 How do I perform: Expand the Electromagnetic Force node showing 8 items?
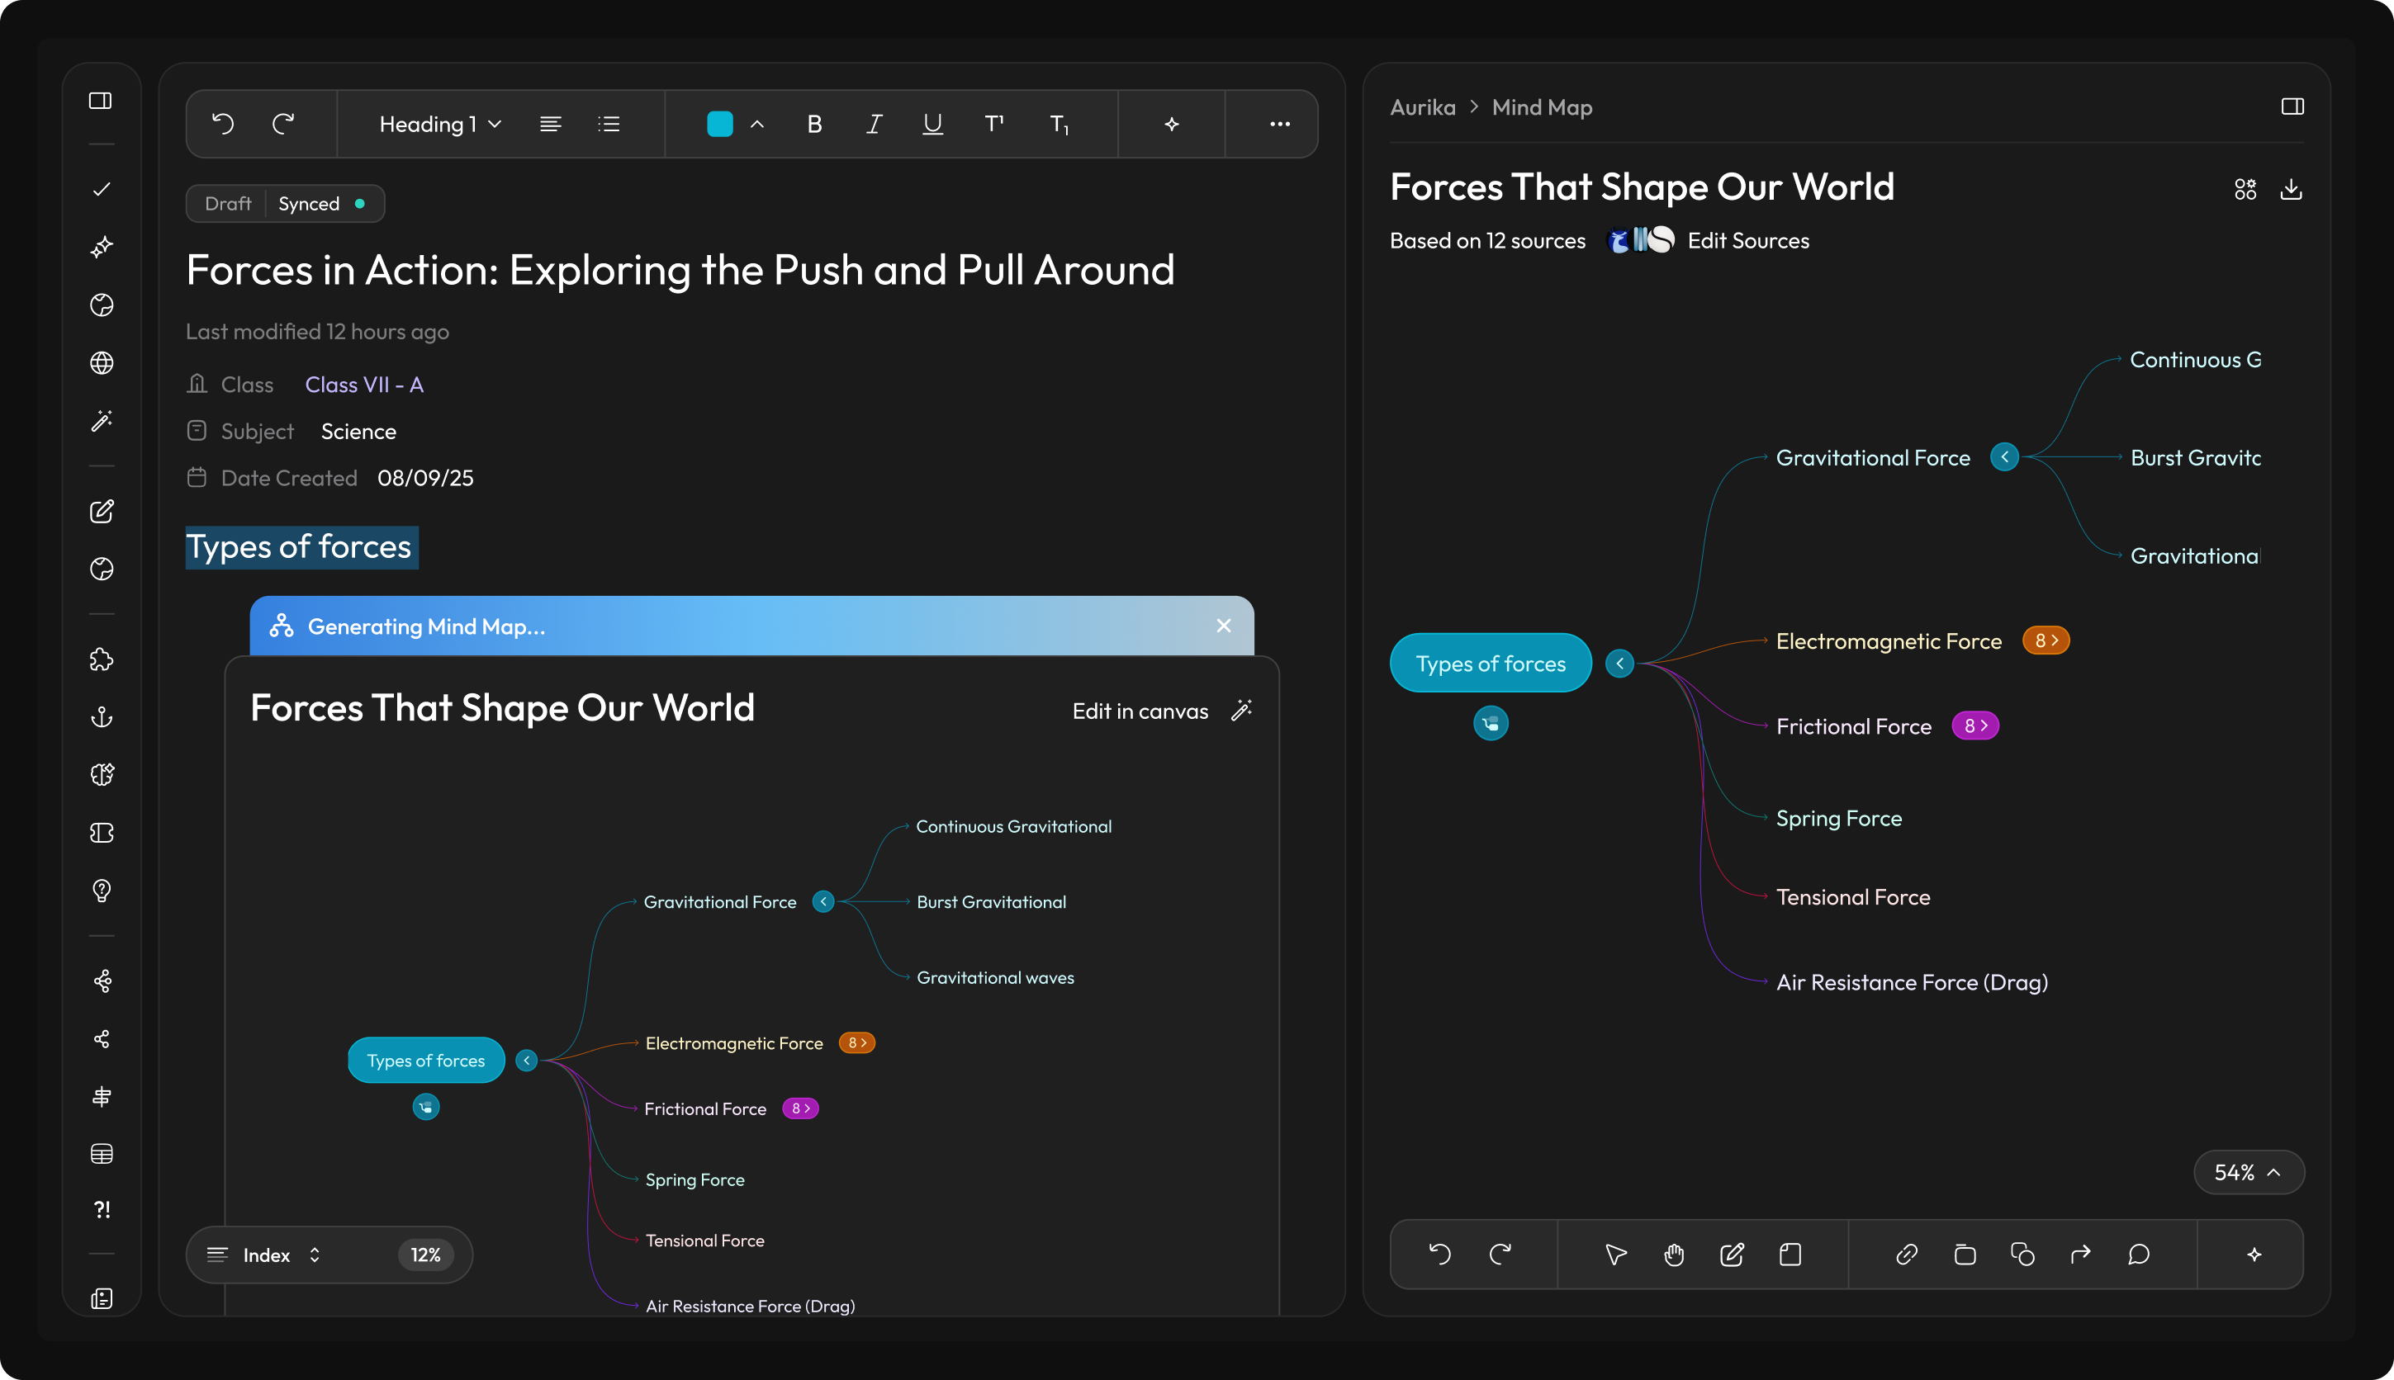point(2046,640)
